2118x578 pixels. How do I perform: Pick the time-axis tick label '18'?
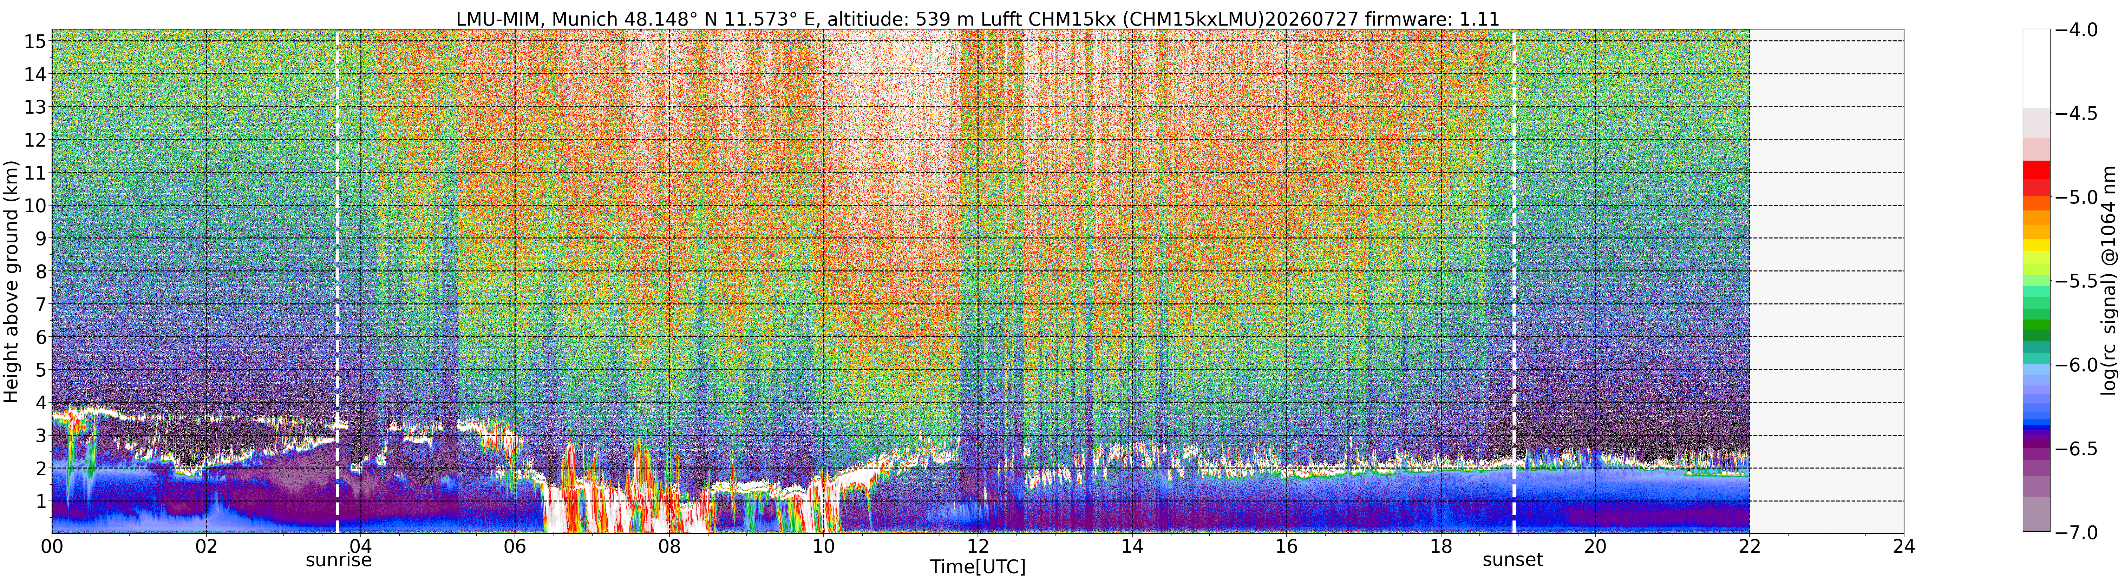[1440, 547]
